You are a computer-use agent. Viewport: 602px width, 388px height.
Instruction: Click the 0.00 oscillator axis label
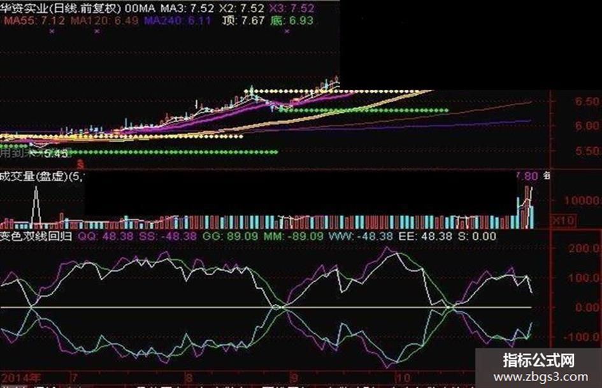586,307
